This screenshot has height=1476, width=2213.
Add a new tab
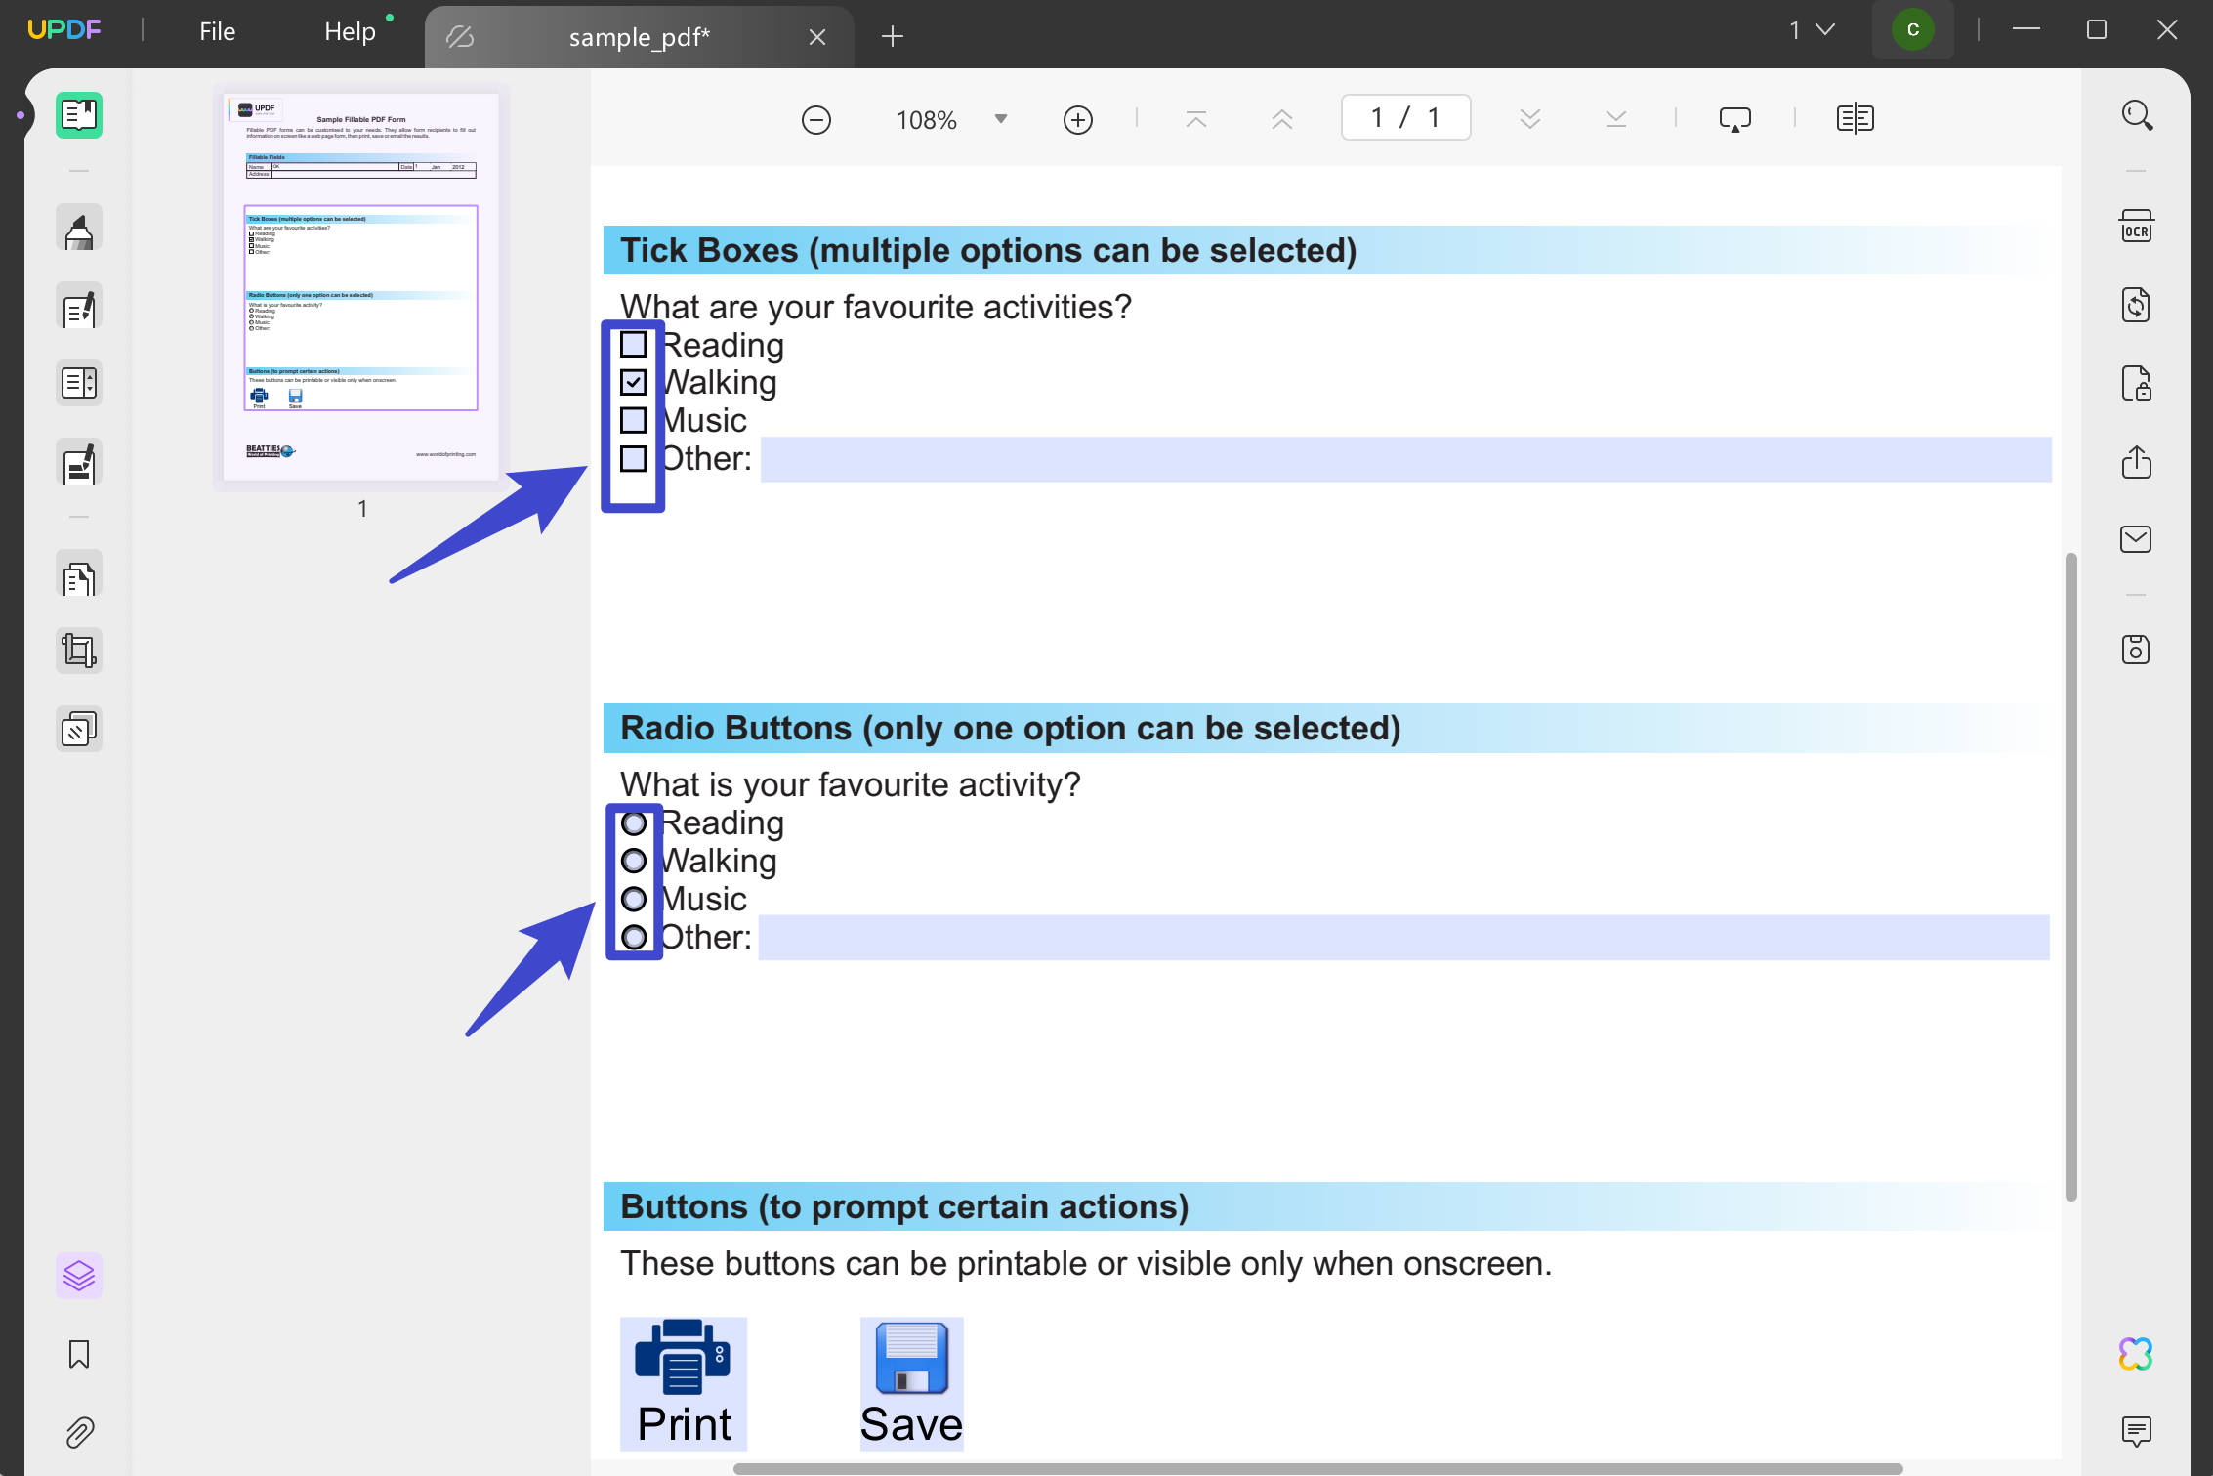click(892, 37)
